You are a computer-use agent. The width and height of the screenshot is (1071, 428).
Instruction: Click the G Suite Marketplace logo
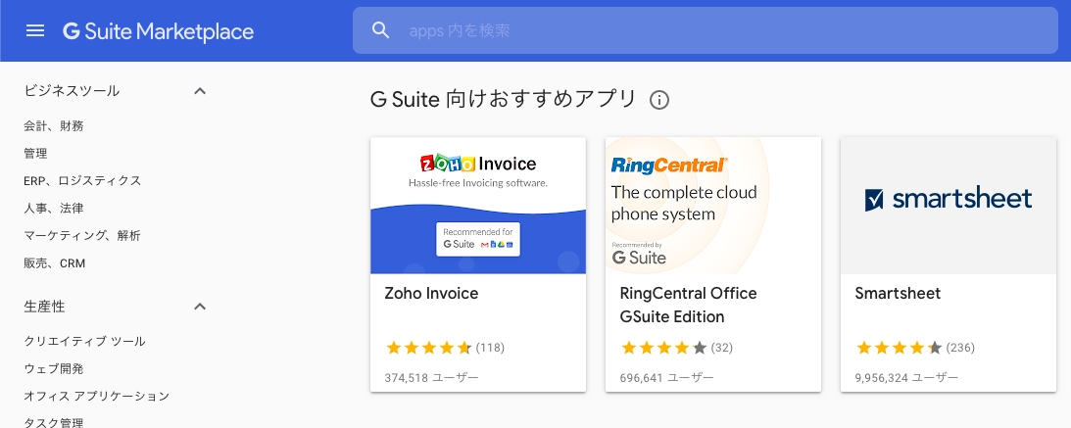click(x=159, y=30)
